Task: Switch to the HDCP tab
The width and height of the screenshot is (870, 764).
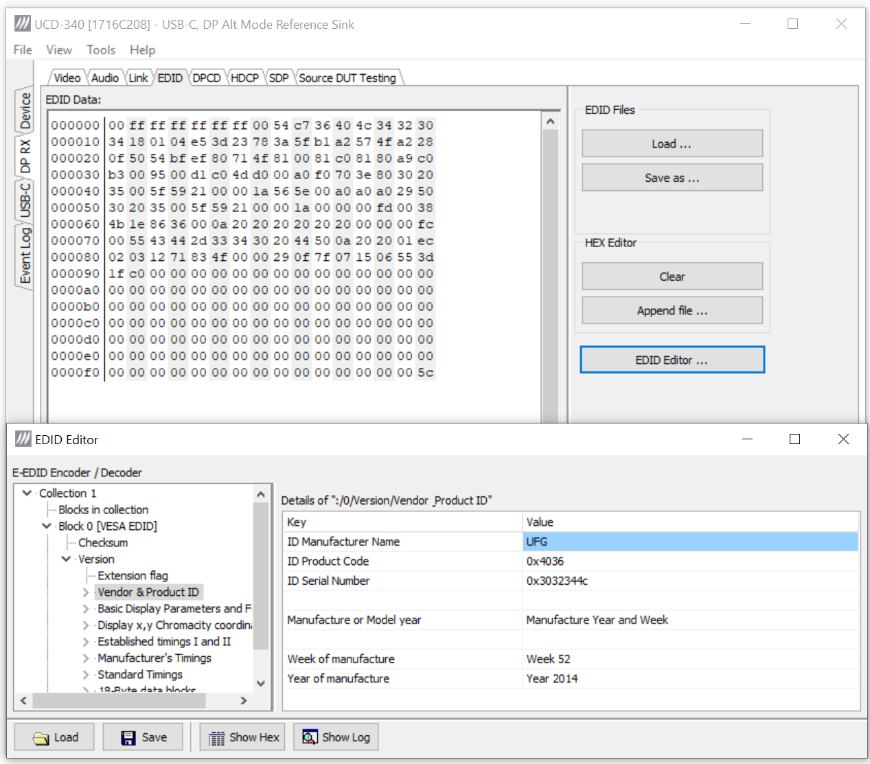Action: (244, 78)
